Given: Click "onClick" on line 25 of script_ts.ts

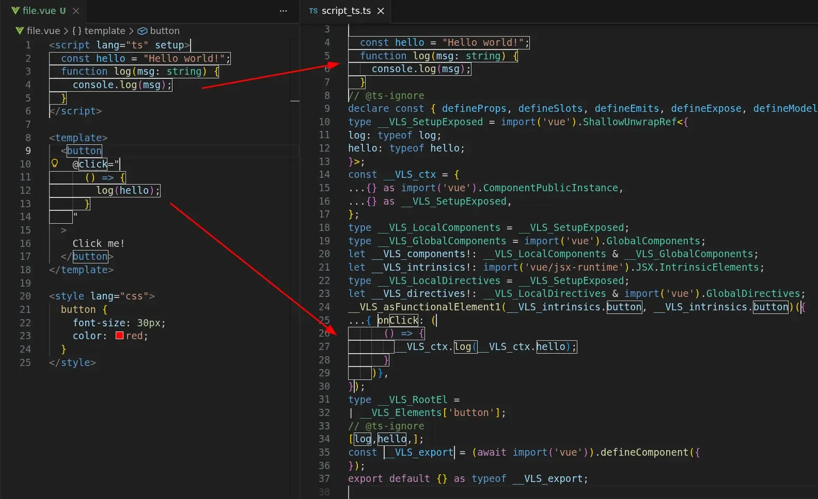Looking at the screenshot, I should coord(398,320).
